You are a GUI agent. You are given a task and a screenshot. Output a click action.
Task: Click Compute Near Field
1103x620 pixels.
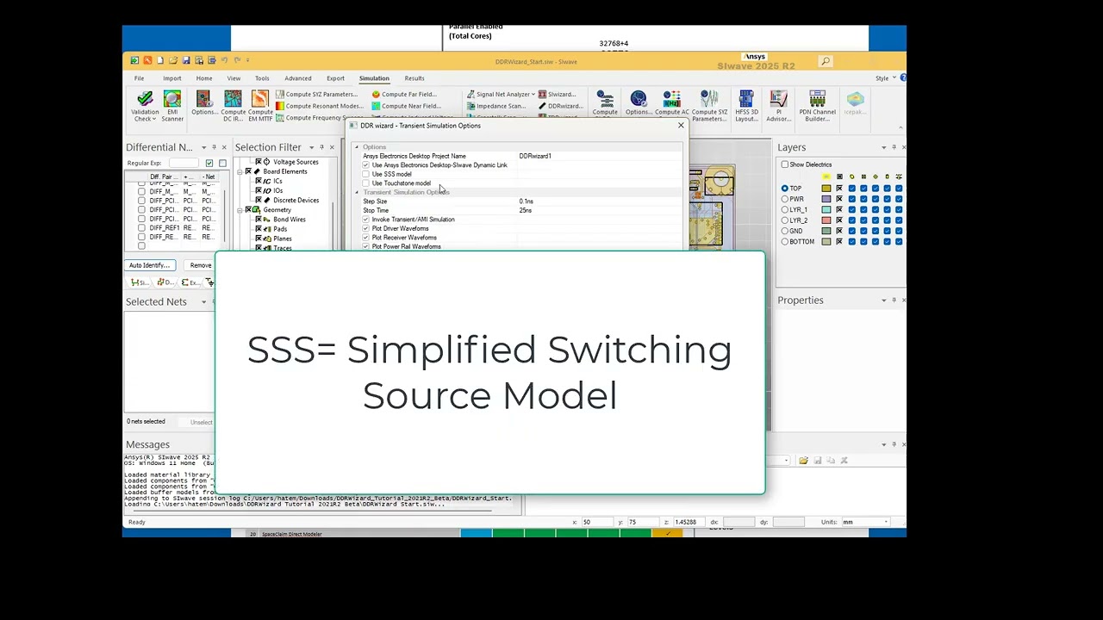click(406, 106)
